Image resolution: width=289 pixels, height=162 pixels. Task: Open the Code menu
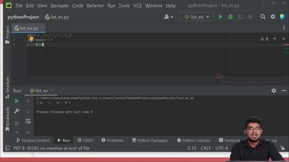click(x=78, y=6)
